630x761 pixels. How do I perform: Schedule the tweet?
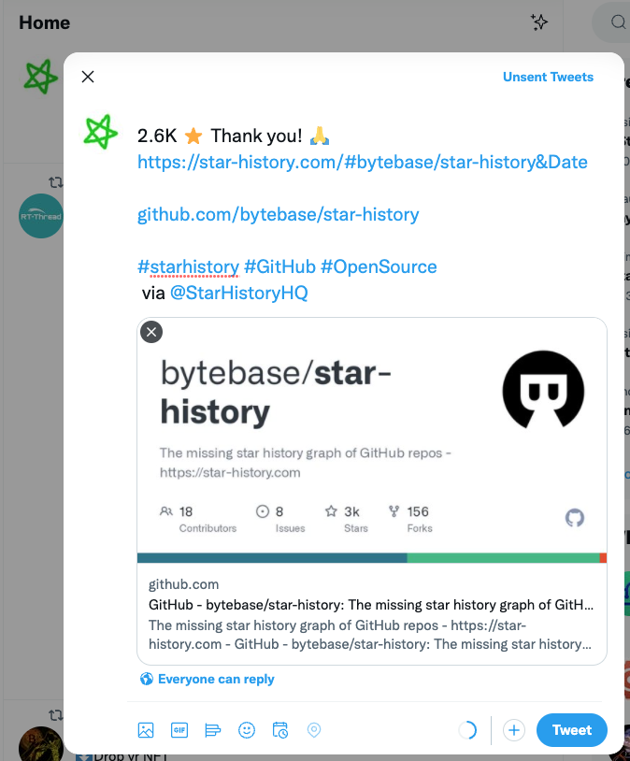point(280,730)
